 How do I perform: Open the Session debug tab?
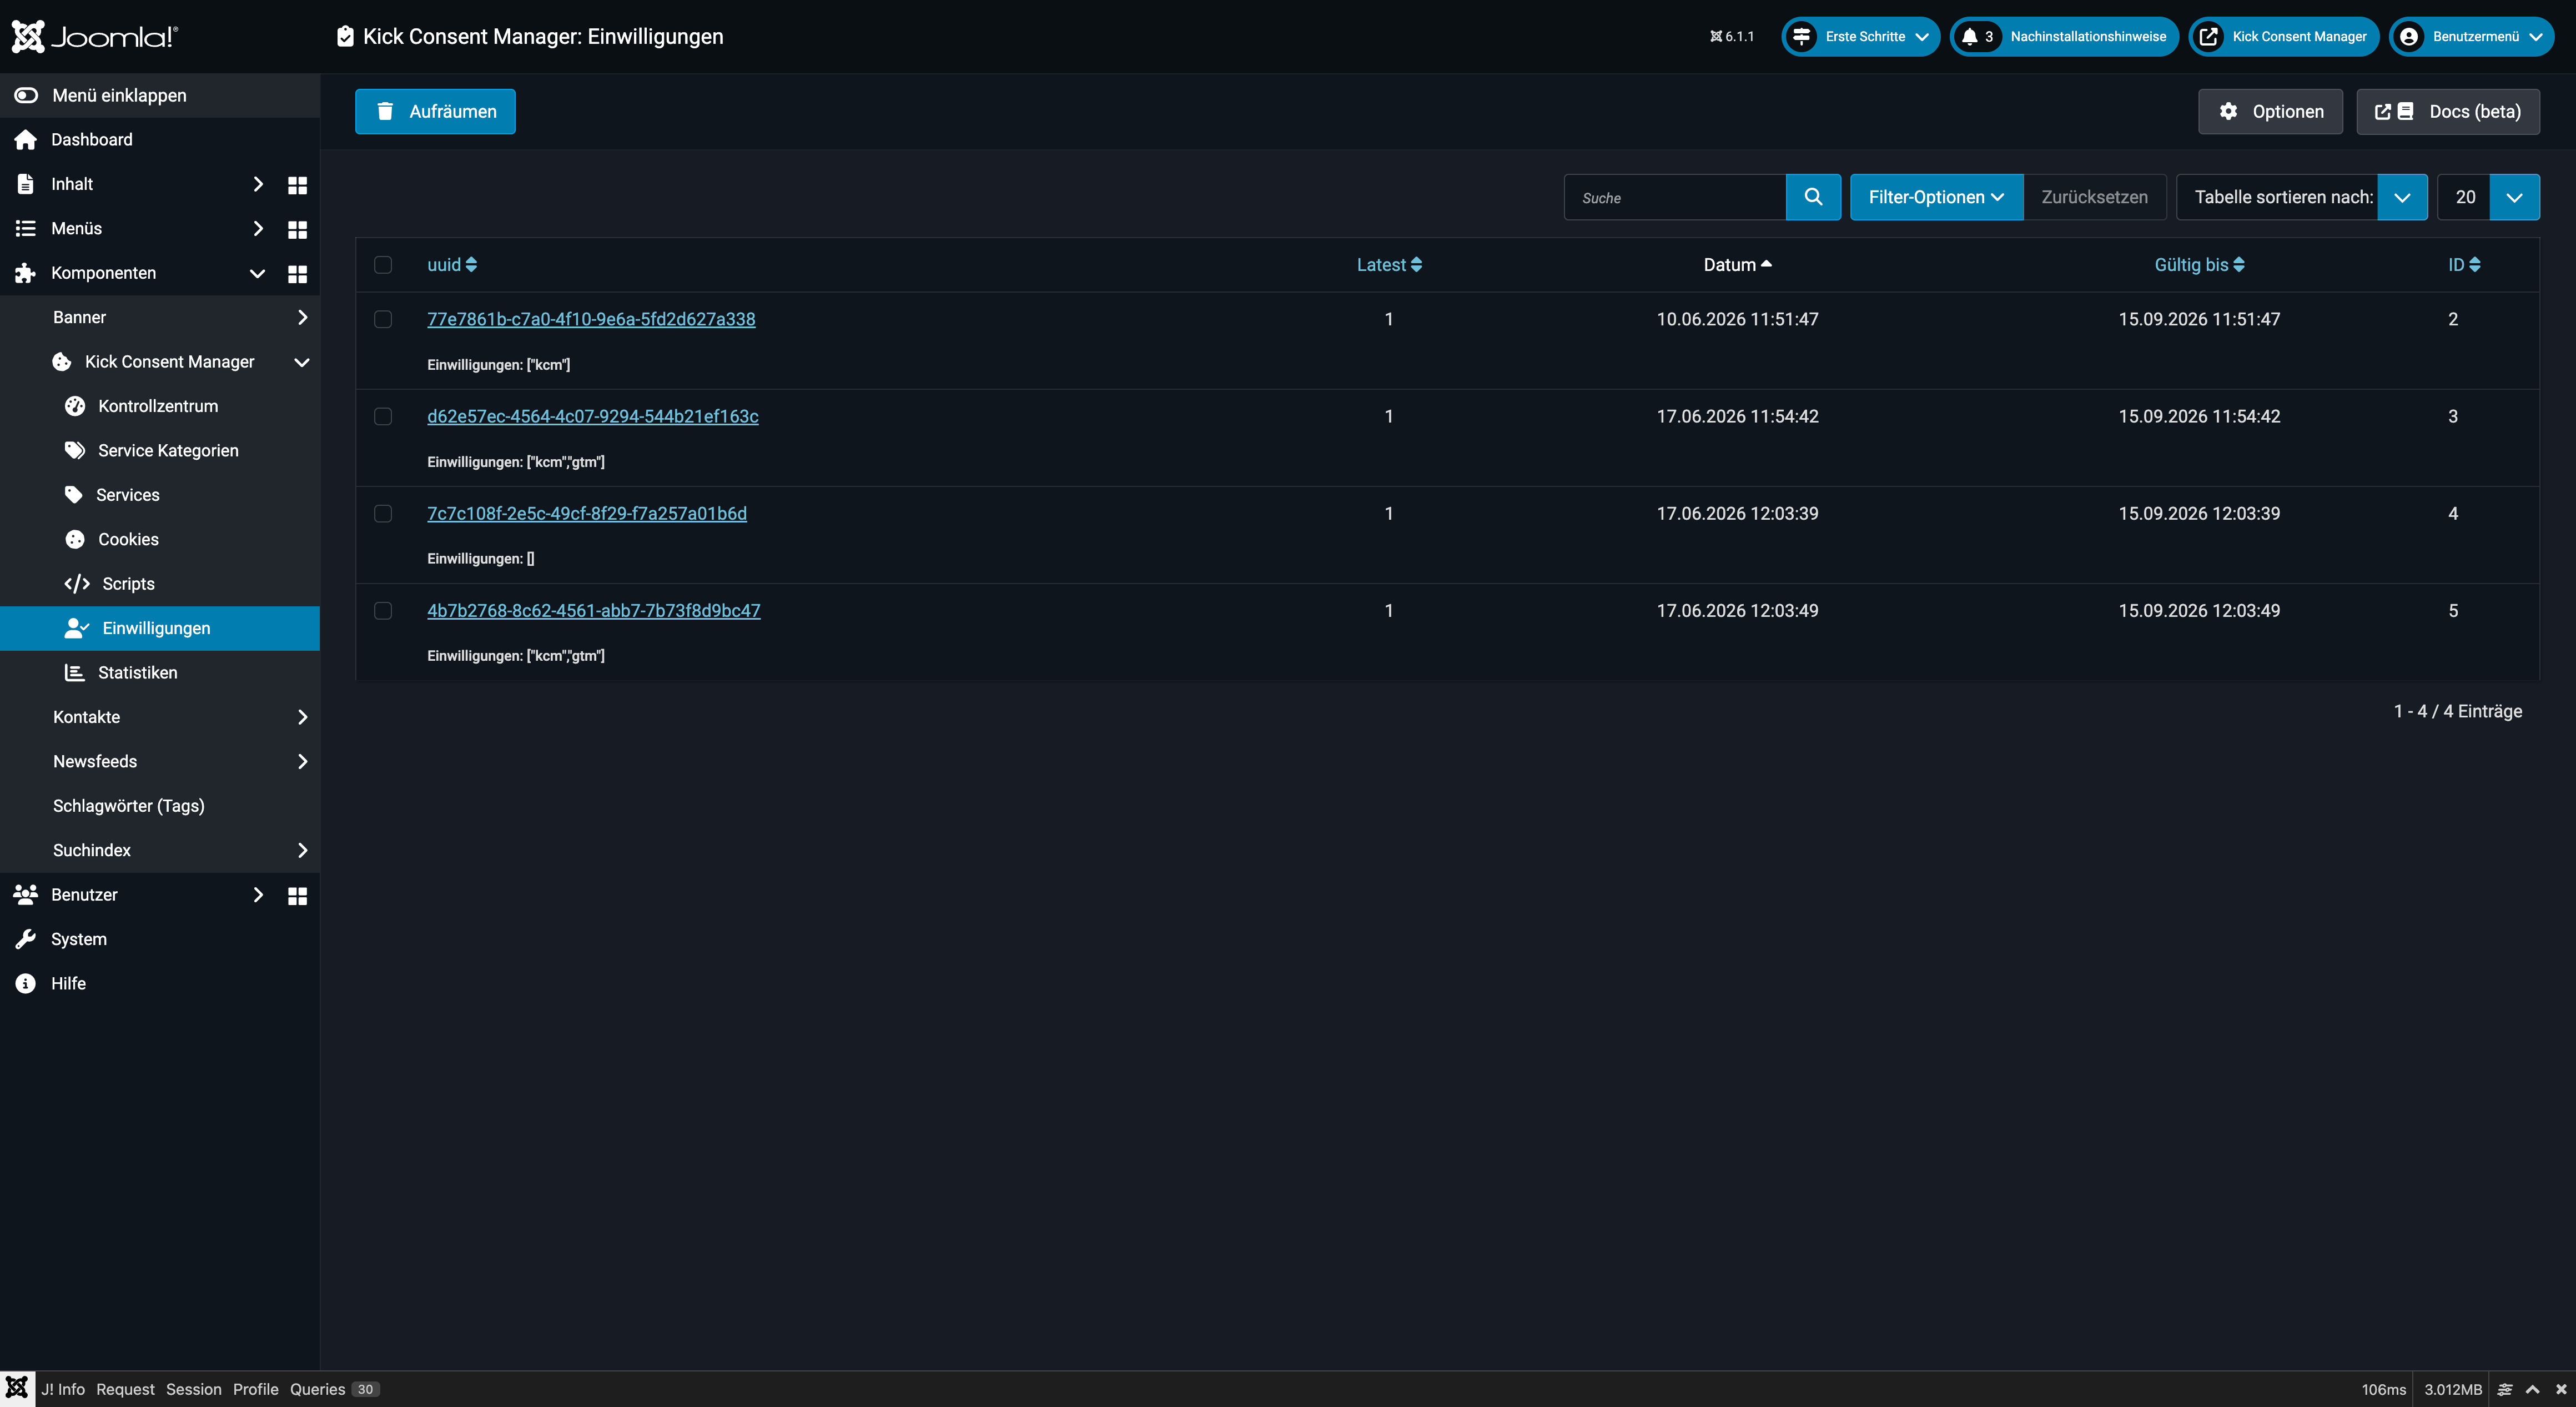click(x=194, y=1389)
